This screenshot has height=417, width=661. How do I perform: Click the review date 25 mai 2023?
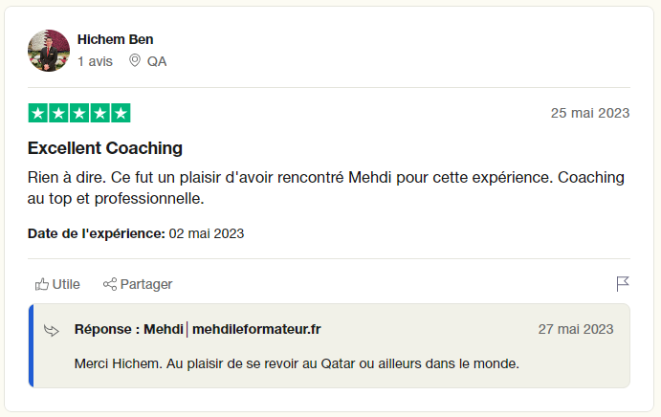[x=589, y=113]
